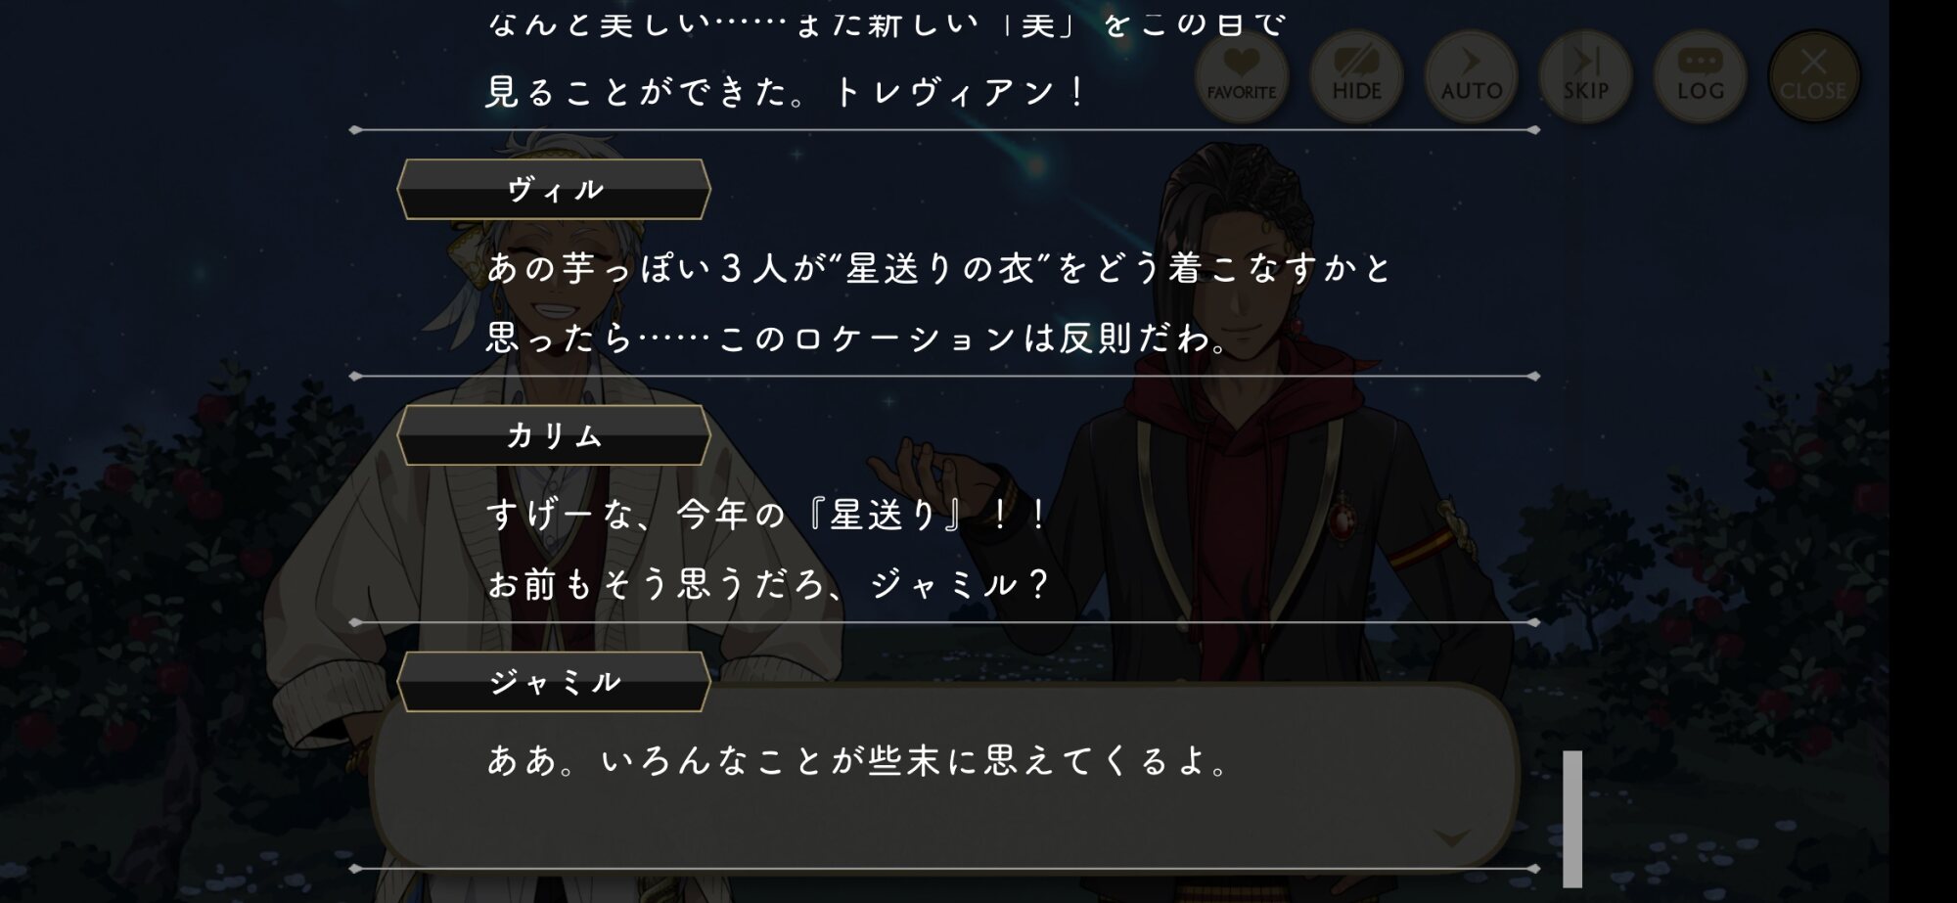This screenshot has width=1957, height=903.
Task: Click the top line ending トレヴィアン！
Action: (x=787, y=92)
